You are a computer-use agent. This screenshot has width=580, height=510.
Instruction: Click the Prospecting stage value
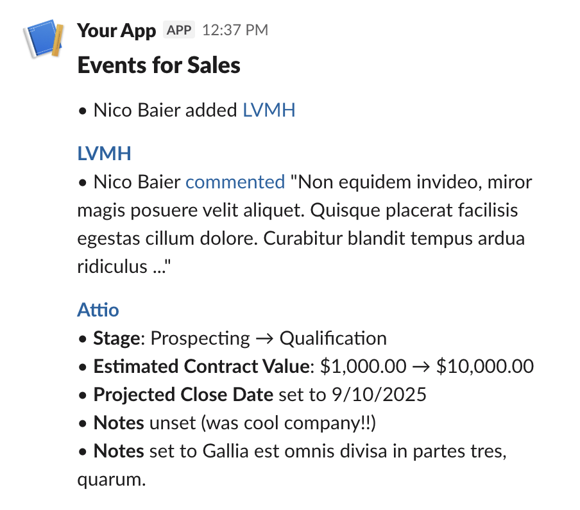coord(200,338)
